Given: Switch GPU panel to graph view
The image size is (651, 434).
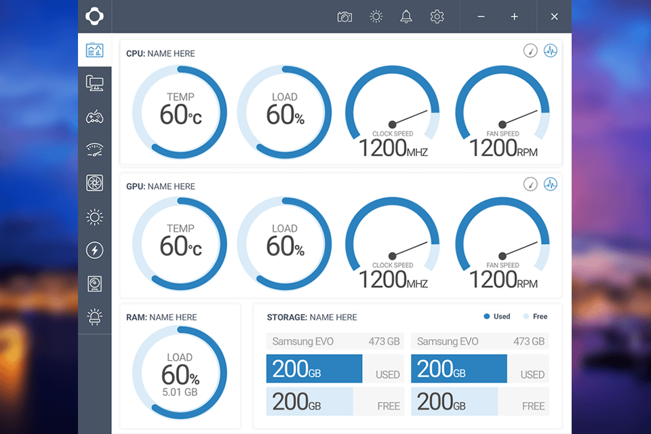Looking at the screenshot, I should coord(550,184).
